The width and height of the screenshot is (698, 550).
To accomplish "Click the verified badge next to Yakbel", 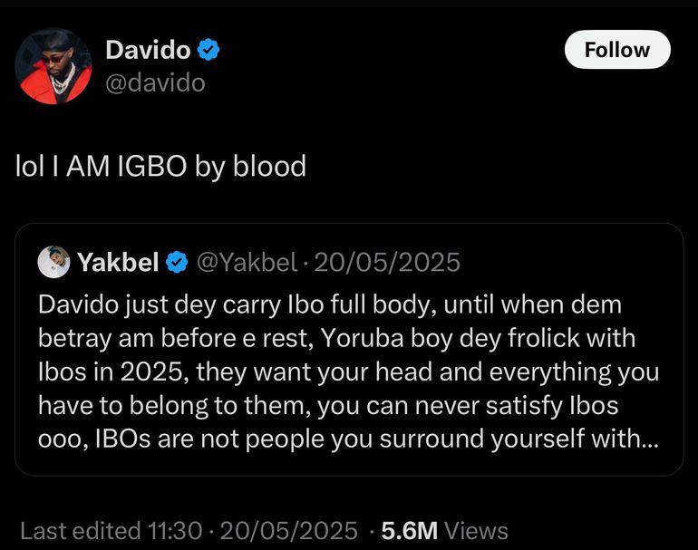I will (x=178, y=263).
